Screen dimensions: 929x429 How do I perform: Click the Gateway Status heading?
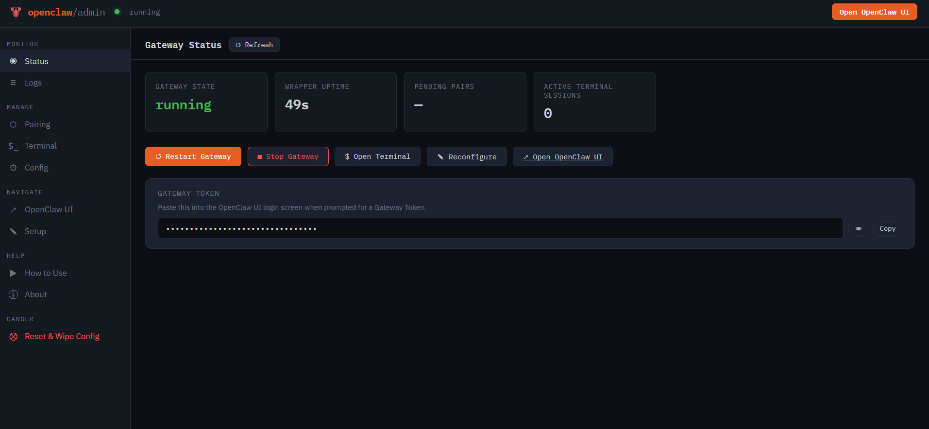pos(183,45)
